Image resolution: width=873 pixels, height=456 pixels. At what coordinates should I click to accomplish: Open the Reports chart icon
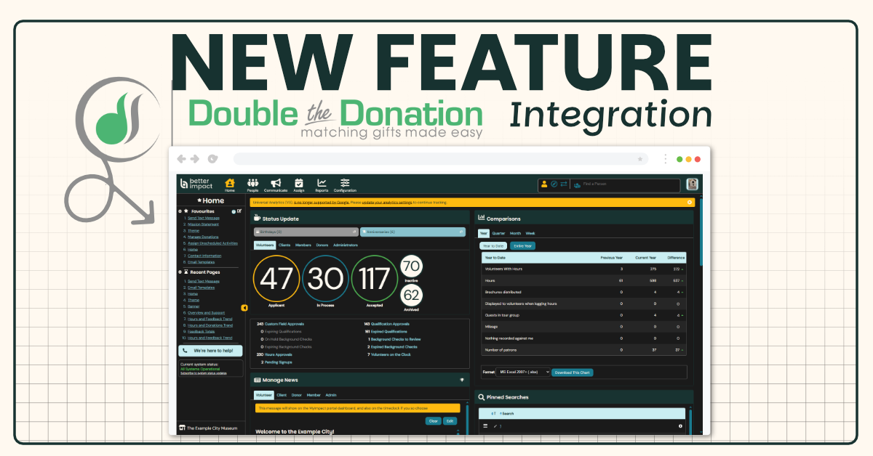coord(322,184)
